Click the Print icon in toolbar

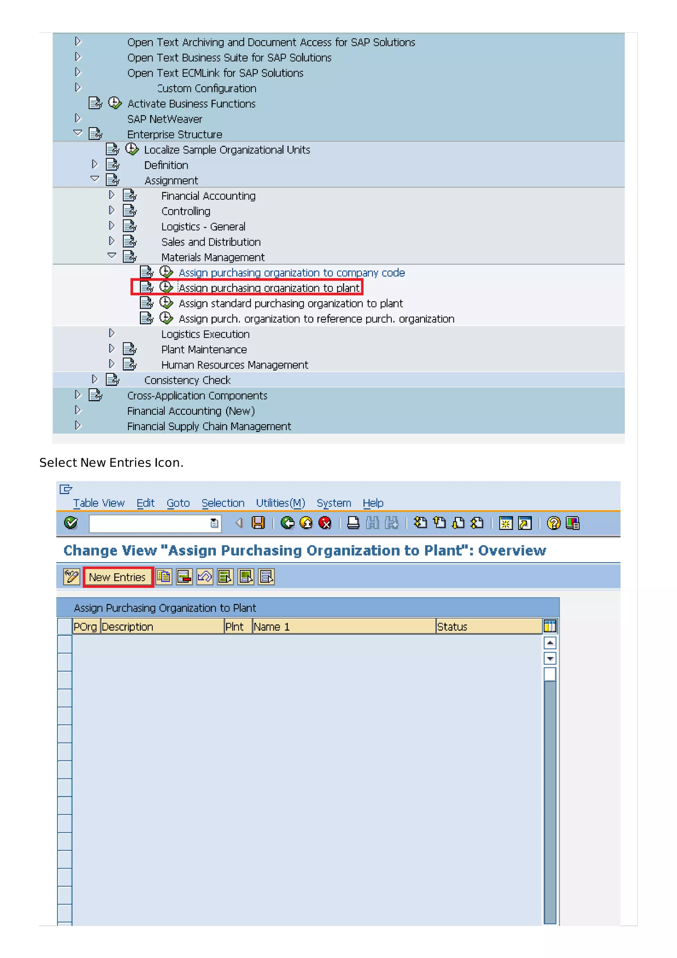coord(353,523)
